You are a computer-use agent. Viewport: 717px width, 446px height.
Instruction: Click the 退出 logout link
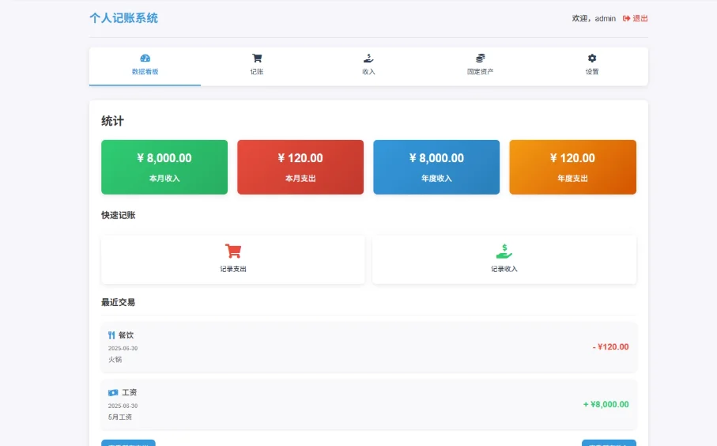pos(635,18)
